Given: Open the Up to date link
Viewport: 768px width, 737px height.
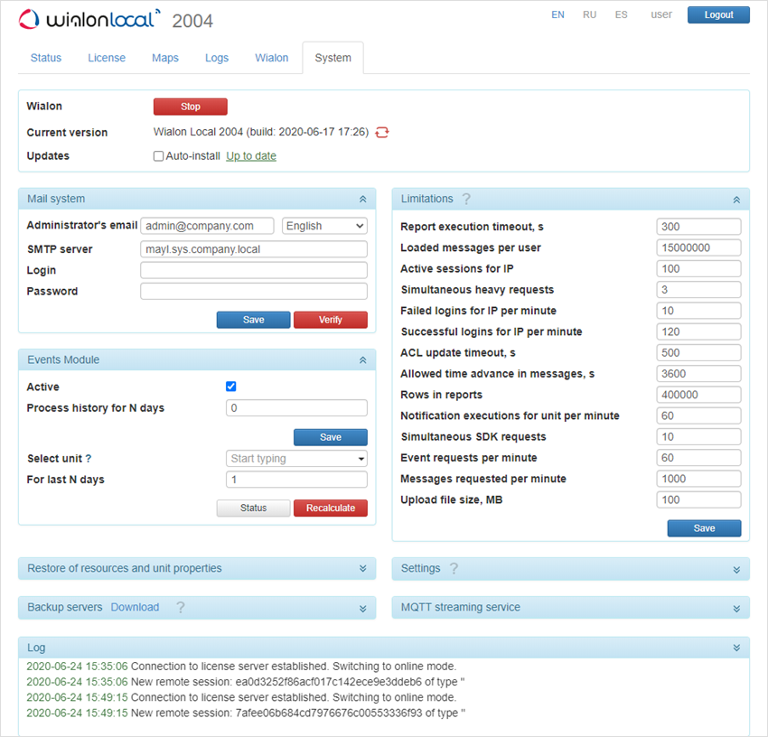Looking at the screenshot, I should (251, 156).
